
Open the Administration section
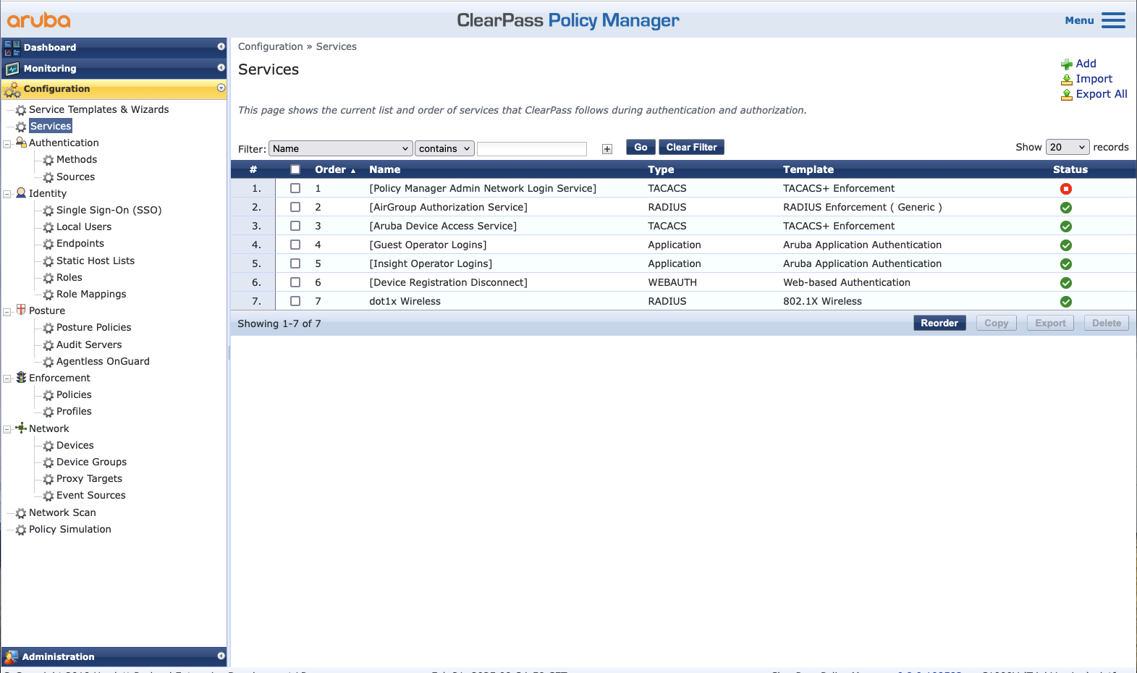(114, 656)
